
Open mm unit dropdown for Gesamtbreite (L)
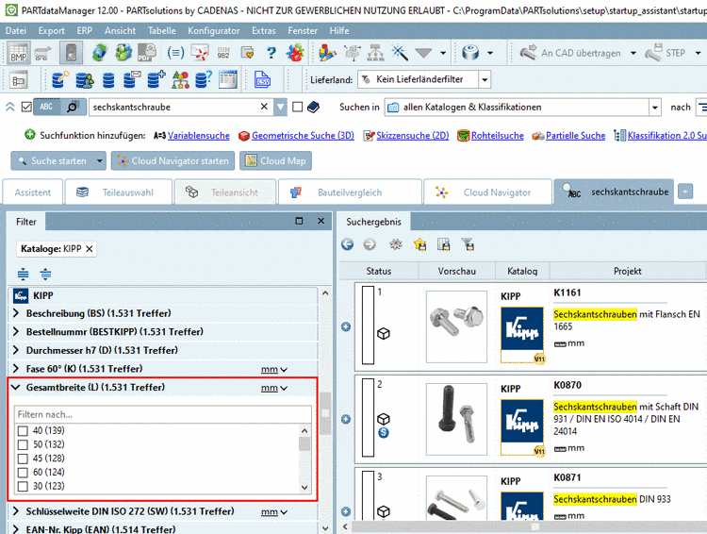(x=274, y=388)
